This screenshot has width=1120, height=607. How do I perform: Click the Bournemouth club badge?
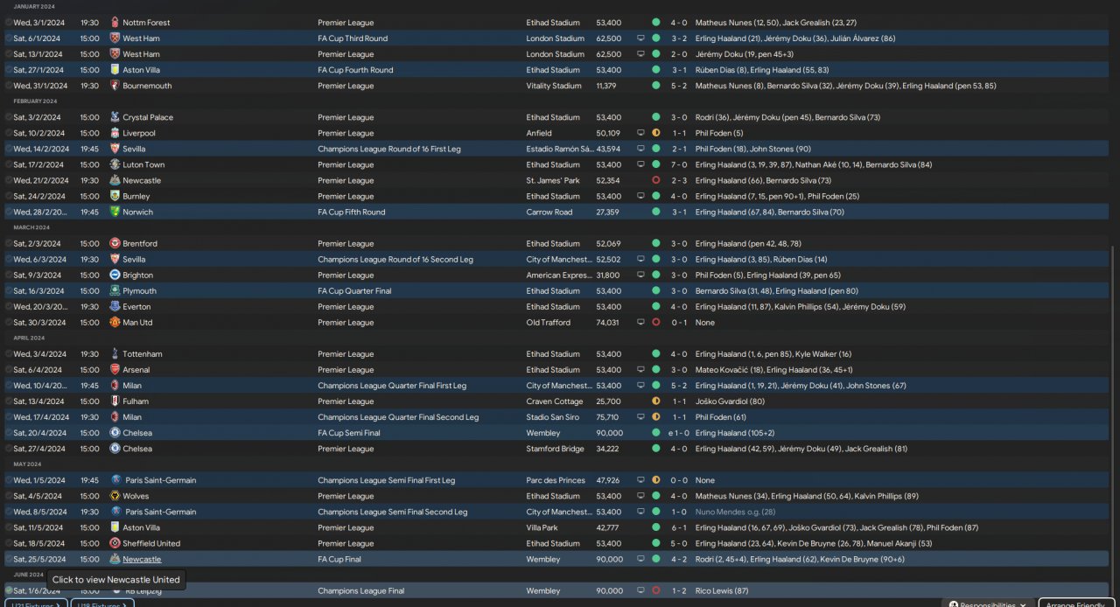pos(115,86)
